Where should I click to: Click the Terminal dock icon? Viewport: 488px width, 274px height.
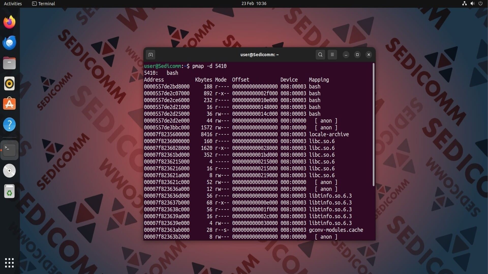pyautogui.click(x=9, y=150)
